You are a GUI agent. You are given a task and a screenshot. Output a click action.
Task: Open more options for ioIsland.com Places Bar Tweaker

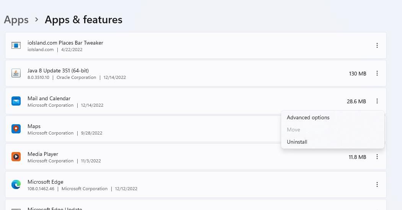point(377,45)
